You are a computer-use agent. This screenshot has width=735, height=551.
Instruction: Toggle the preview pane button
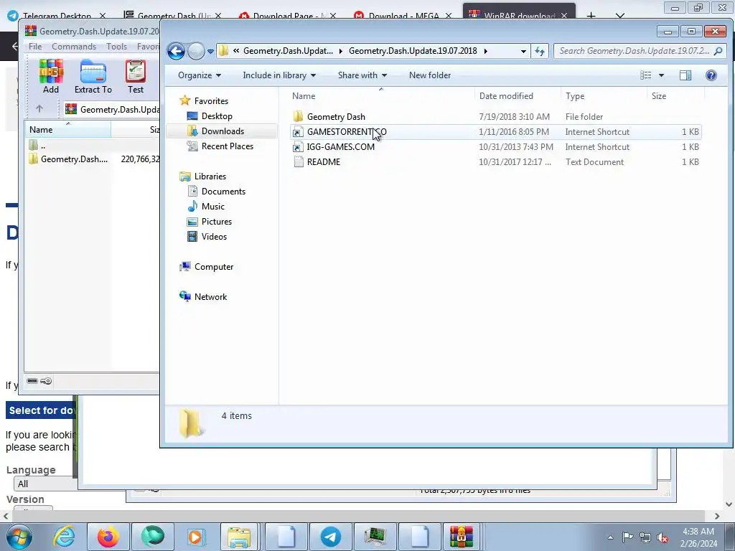click(685, 75)
